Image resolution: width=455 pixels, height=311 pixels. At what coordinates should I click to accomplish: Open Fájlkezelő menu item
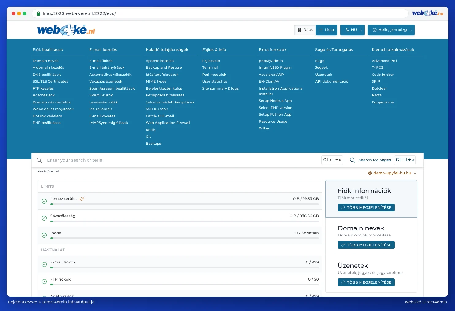point(211,61)
